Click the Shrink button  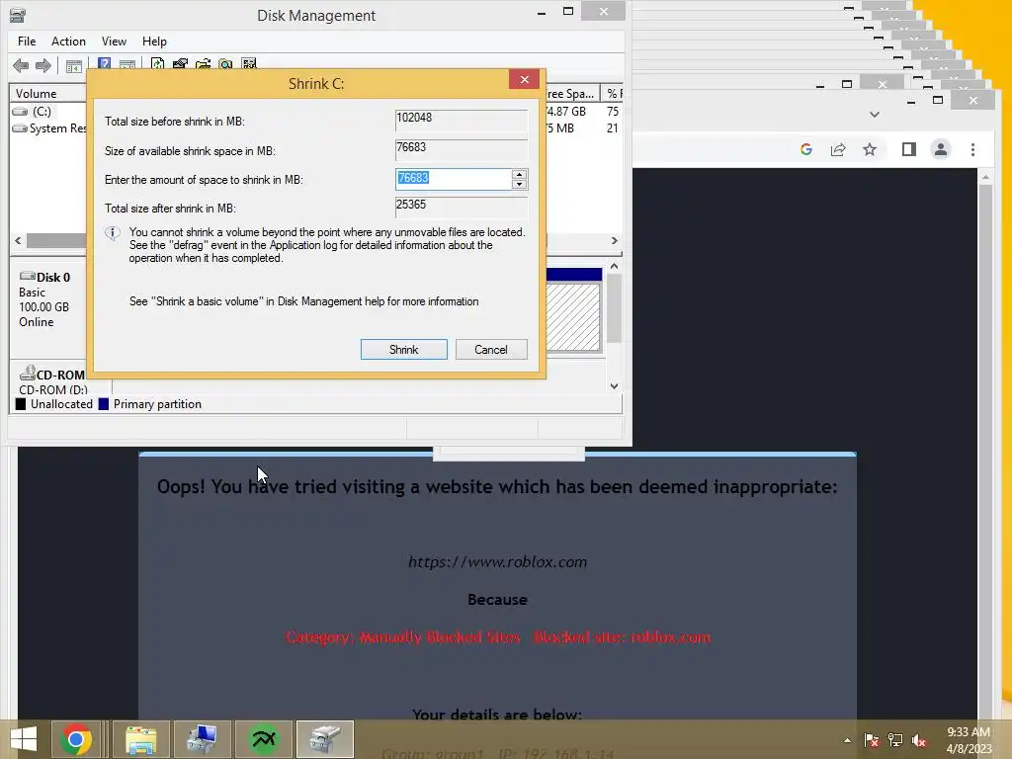pos(404,349)
